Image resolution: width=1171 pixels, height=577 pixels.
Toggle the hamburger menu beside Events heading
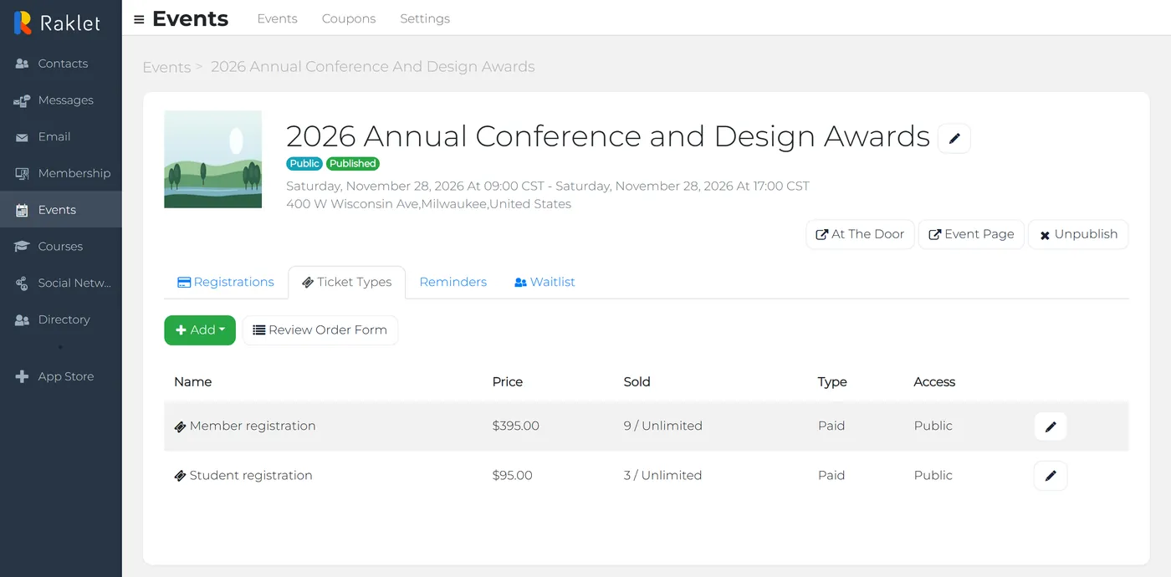139,19
